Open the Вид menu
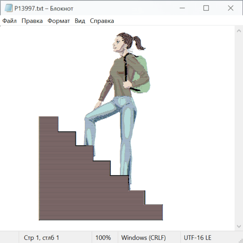 (80, 21)
